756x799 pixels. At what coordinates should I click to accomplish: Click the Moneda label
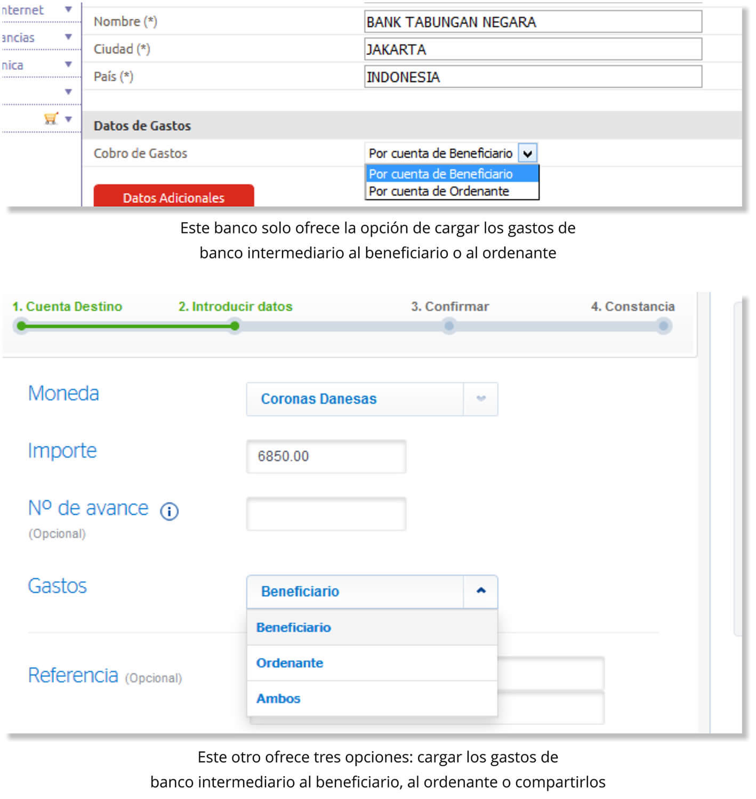[x=63, y=393]
